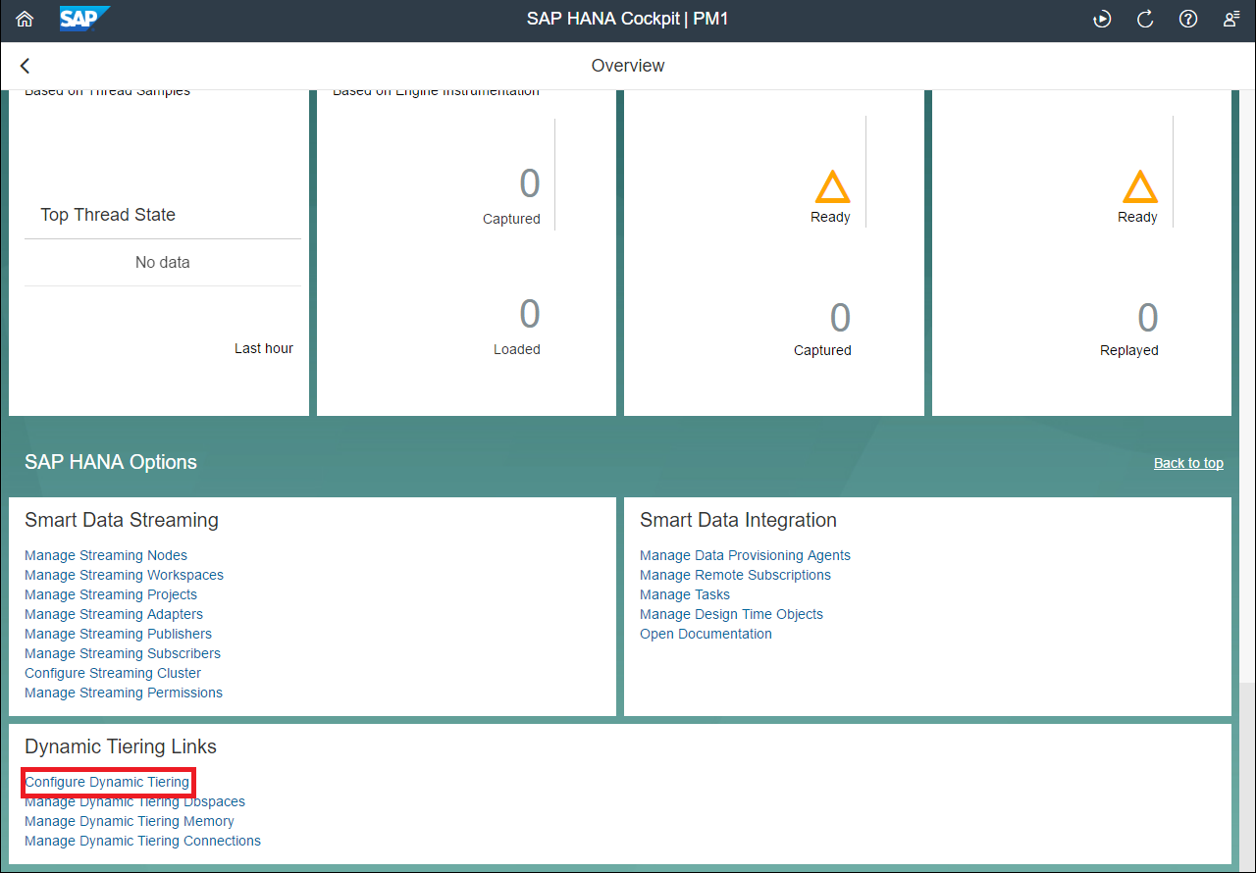1256x873 pixels.
Task: Click the Smart Data Streaming heading
Action: (x=122, y=520)
